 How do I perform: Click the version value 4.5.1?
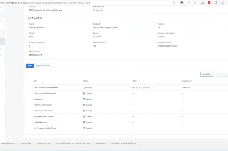tap(159, 28)
